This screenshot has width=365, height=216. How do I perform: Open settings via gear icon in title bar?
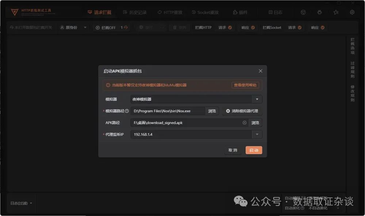(x=352, y=12)
